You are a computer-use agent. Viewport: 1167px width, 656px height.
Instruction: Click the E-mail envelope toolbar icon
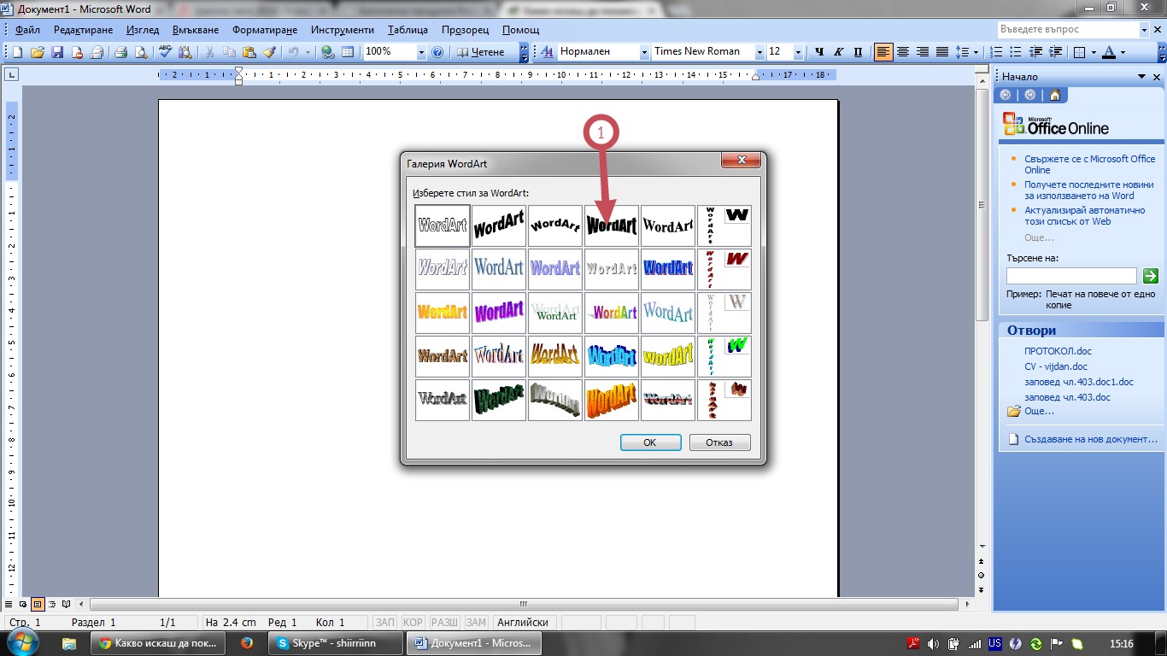(97, 52)
